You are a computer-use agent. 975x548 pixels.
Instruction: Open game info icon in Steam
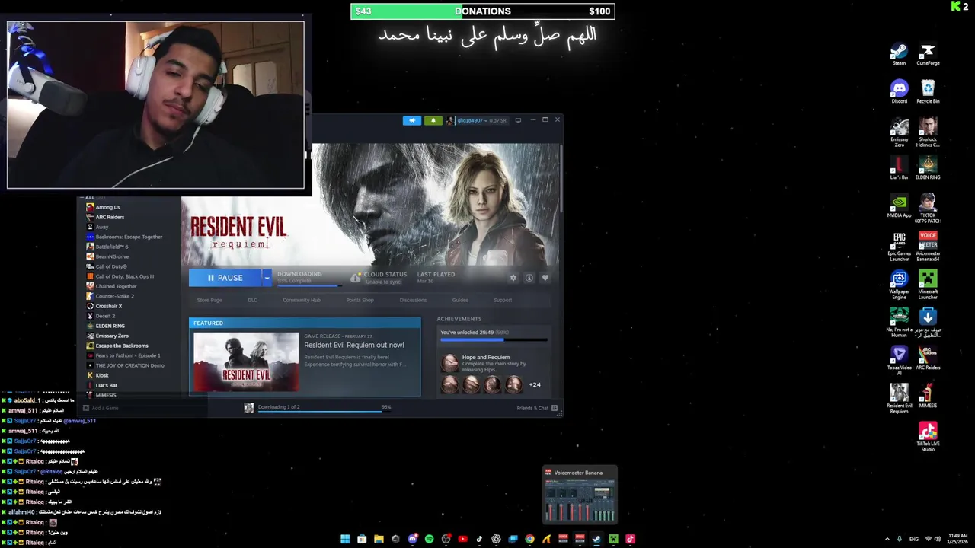point(529,278)
